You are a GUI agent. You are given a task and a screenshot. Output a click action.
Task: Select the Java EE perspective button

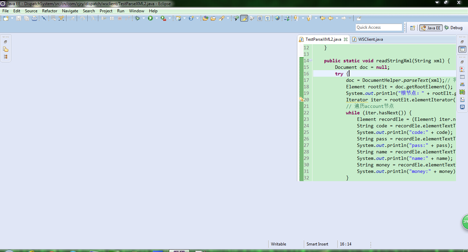[x=431, y=28]
